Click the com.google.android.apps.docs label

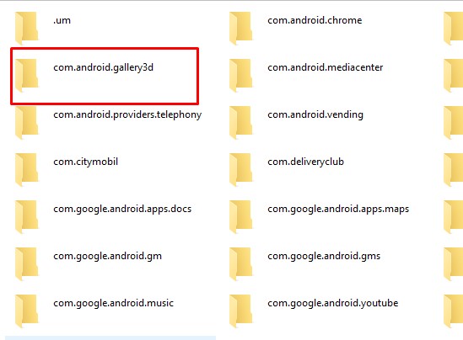click(x=122, y=209)
